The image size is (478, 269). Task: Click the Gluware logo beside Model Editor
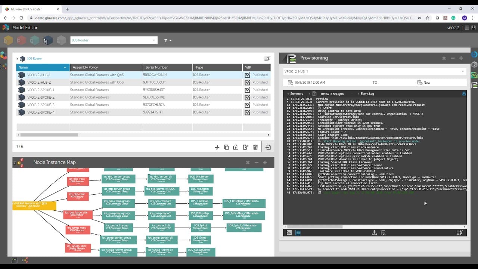pos(6,27)
